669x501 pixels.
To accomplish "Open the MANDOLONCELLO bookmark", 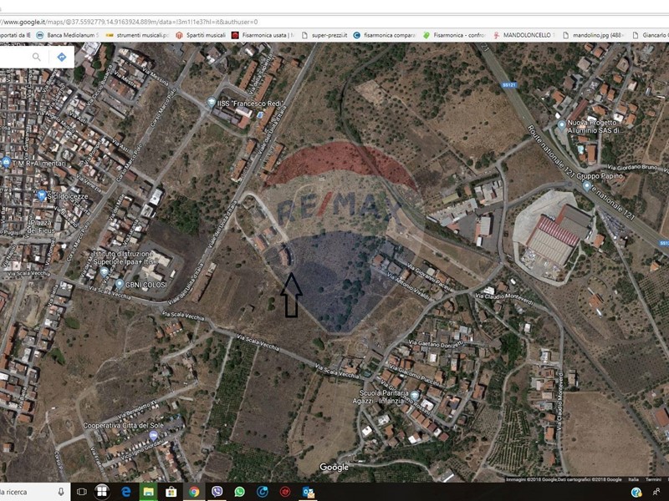I will [523, 35].
